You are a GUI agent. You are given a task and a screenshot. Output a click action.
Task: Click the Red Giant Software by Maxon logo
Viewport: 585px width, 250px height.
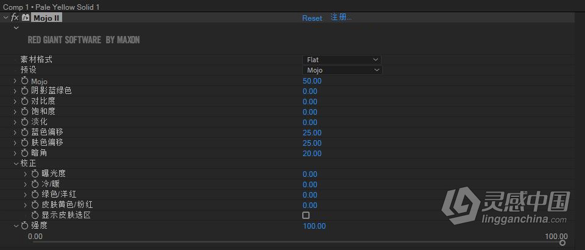point(83,40)
